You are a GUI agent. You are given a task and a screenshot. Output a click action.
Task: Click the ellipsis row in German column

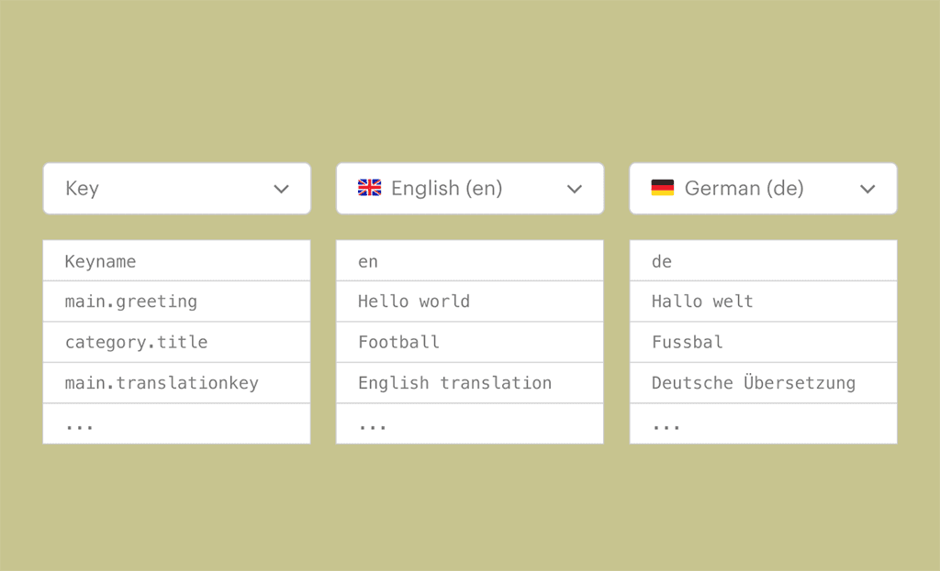(763, 423)
